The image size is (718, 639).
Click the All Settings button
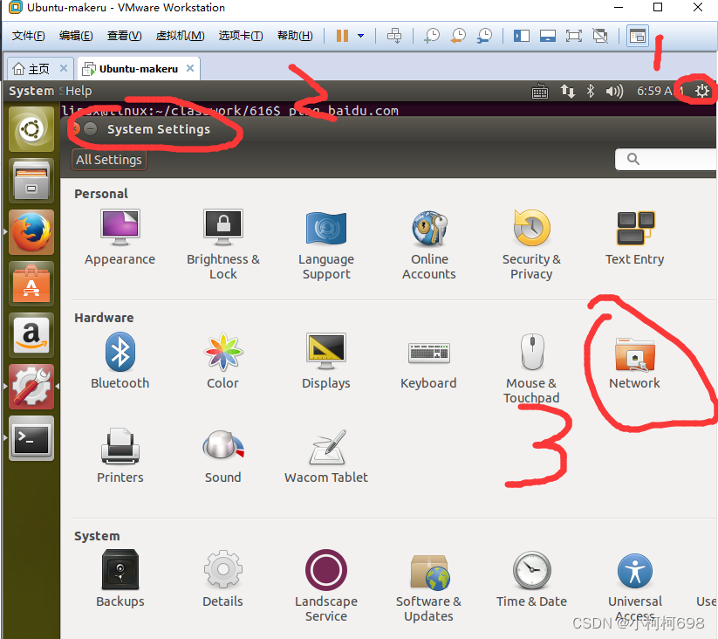point(109,160)
